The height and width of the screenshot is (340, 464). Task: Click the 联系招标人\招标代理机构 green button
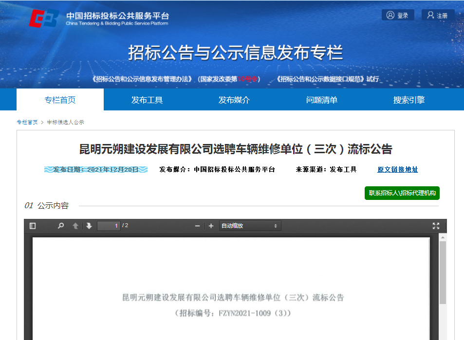tap(402, 193)
